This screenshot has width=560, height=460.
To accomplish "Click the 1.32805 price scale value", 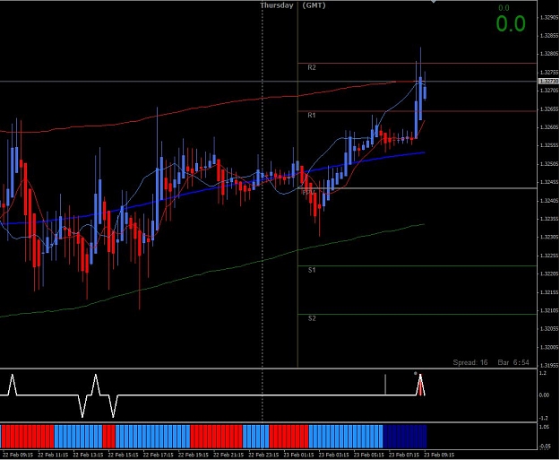I will tap(549, 54).
